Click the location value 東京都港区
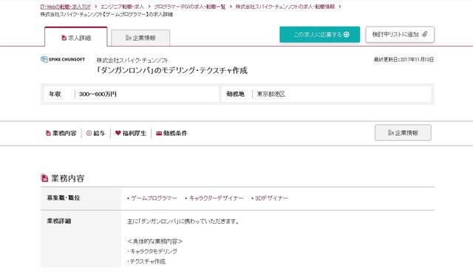Image resolution: width=473 pixels, height=274 pixels. point(271,94)
